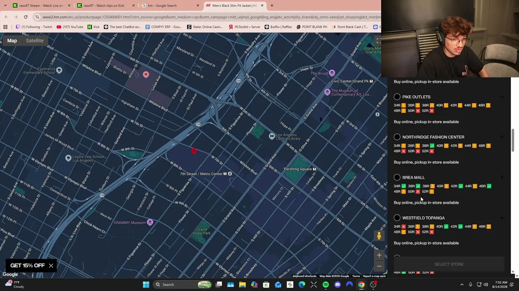Dismiss the GET 15% OFF banner

pyautogui.click(x=51, y=266)
